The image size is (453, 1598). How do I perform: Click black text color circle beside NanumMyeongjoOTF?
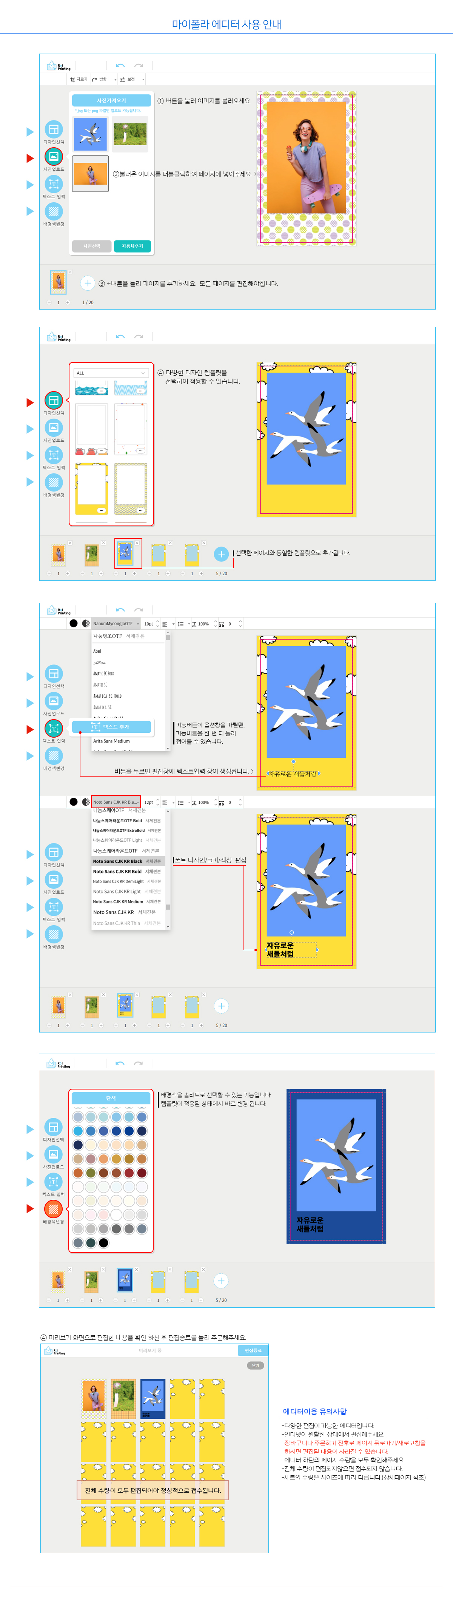click(73, 623)
